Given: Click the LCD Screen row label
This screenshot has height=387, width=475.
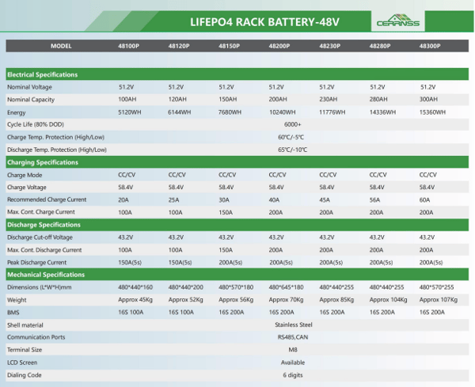Looking at the screenshot, I should tap(22, 362).
